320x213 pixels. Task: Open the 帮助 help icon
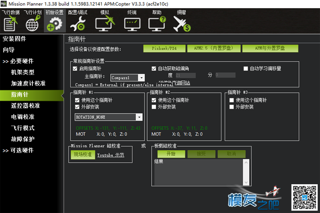(x=157, y=21)
